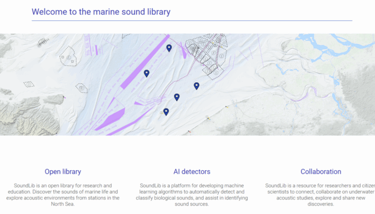Click the station pin just southwest of the easternmost pin

pyautogui.click(x=177, y=97)
